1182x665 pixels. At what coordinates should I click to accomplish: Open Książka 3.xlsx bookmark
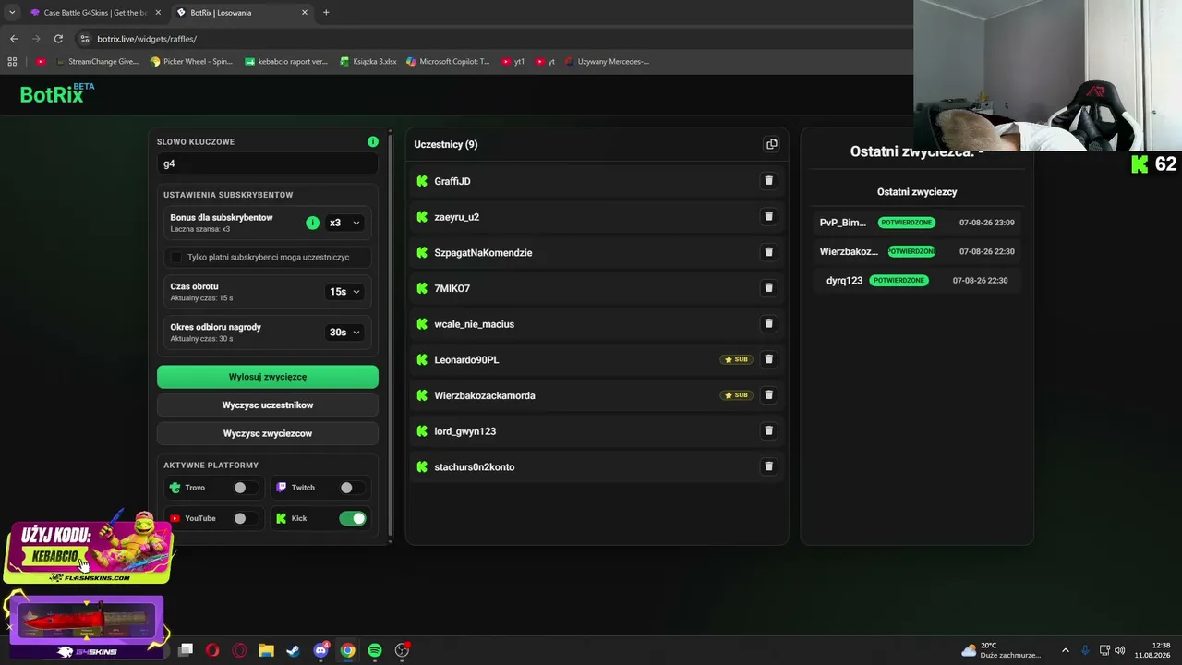click(x=368, y=62)
